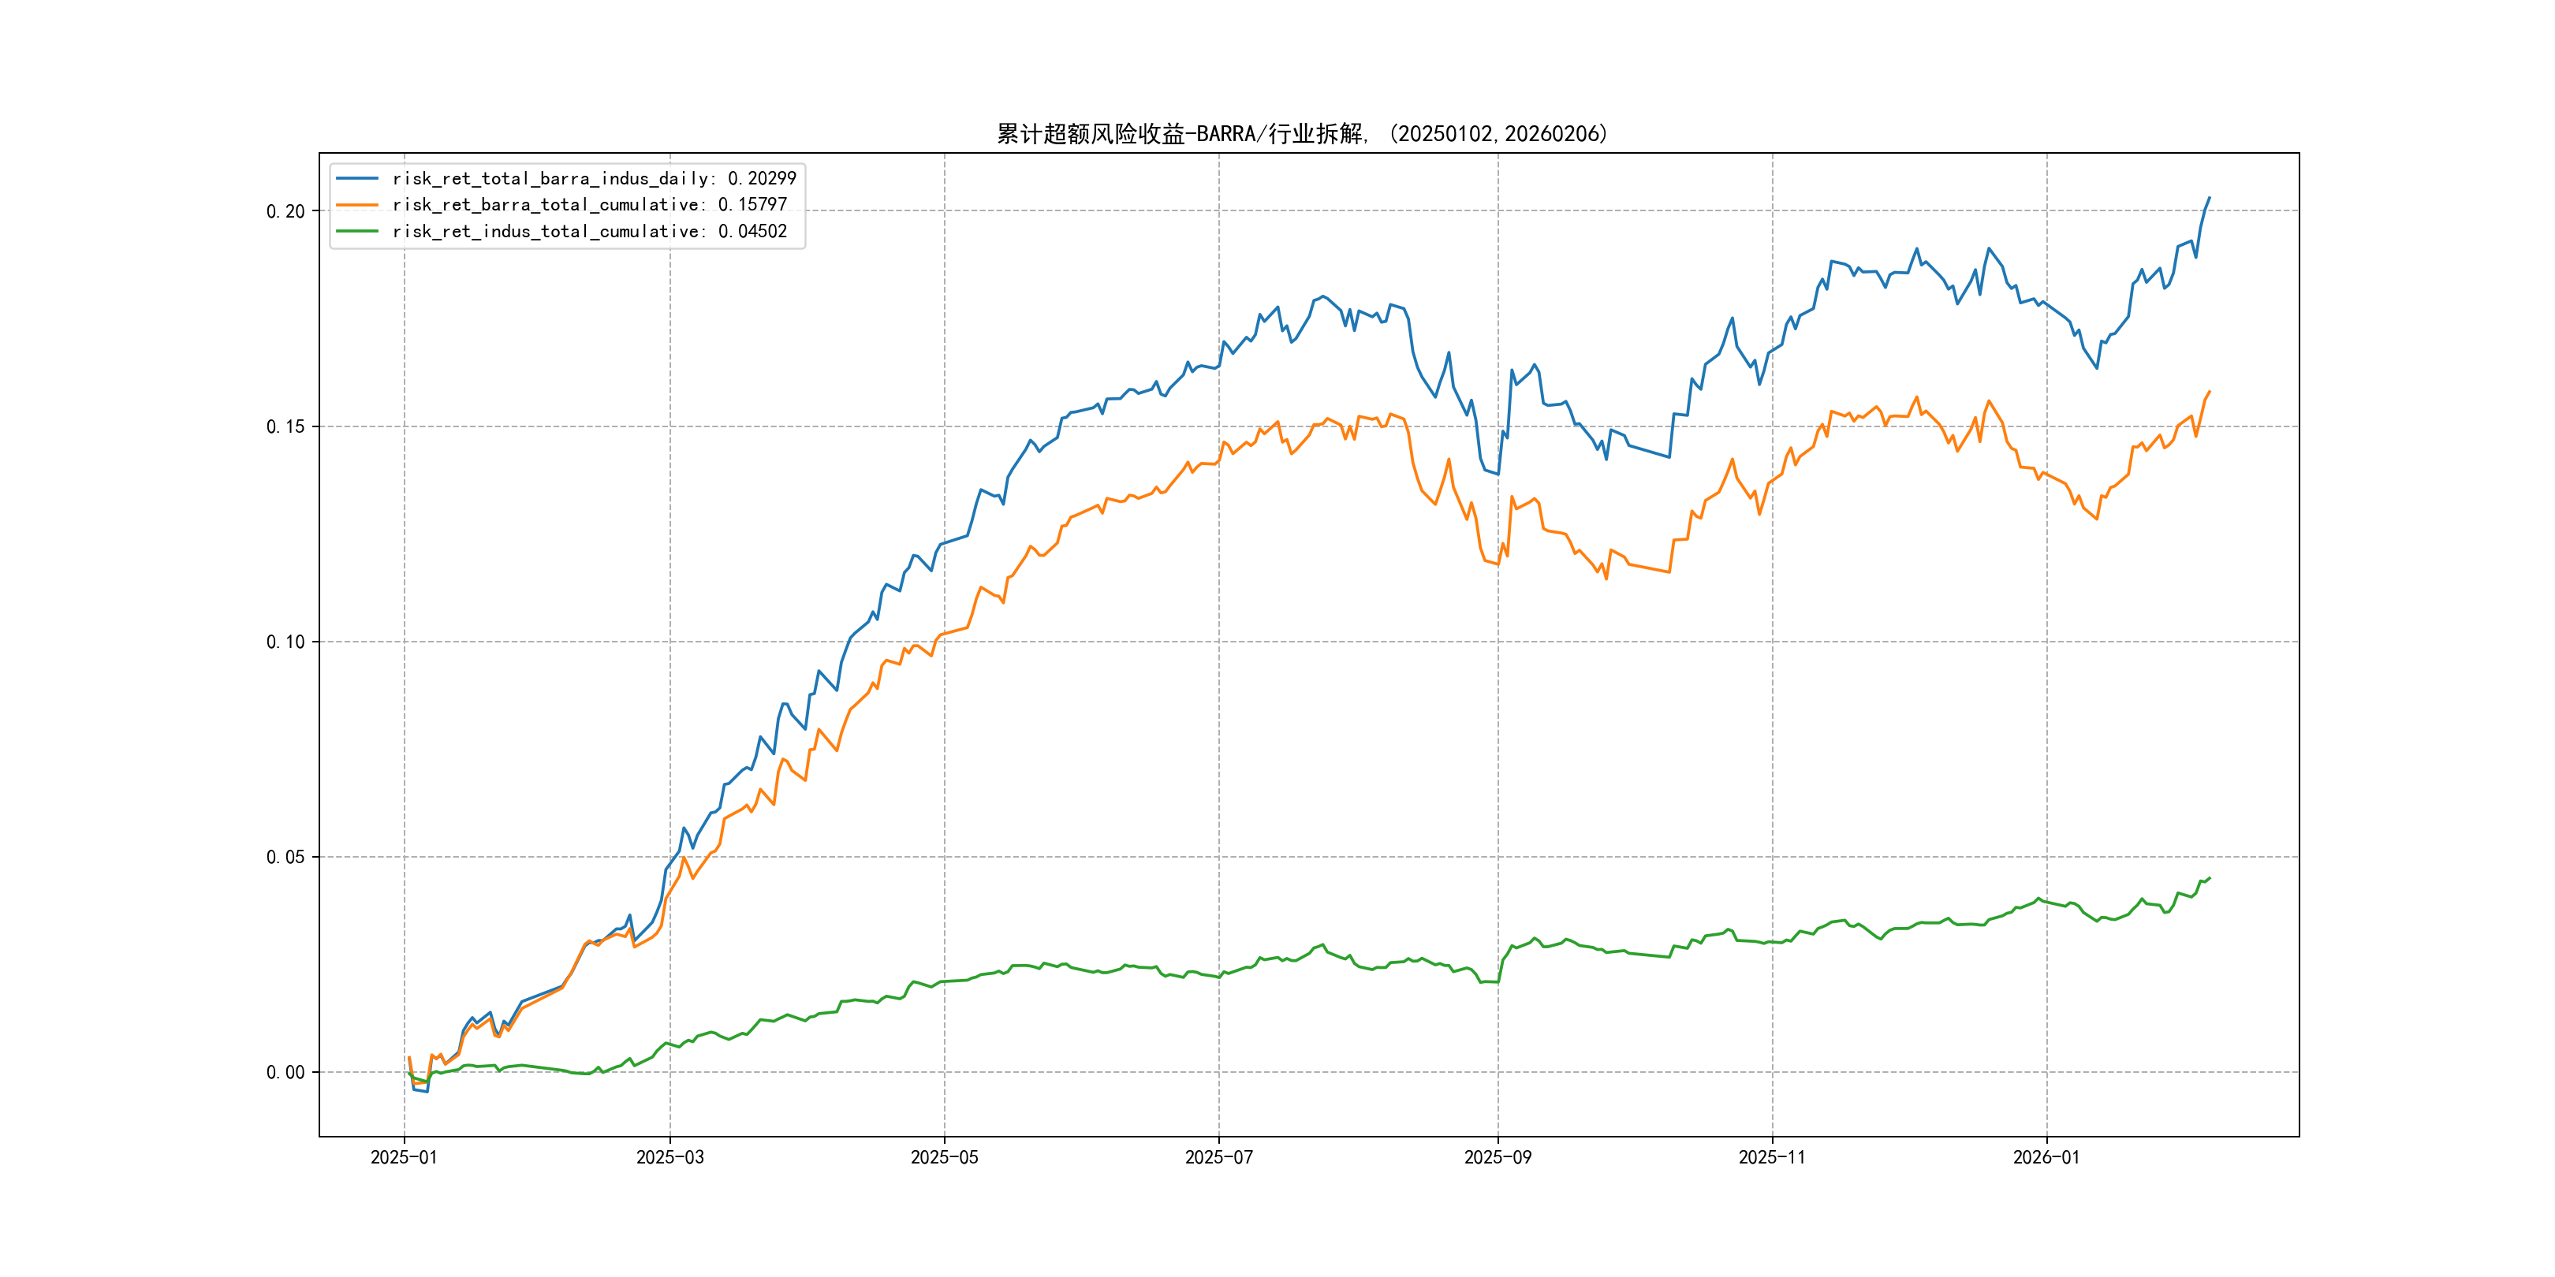
Task: Click the 0.00 y-axis tick label
Action: pyautogui.click(x=285, y=1072)
